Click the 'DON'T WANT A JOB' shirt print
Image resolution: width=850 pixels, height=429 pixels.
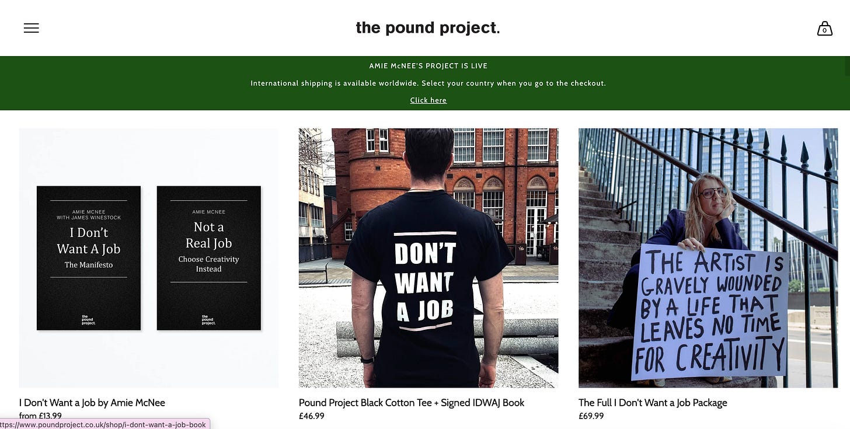click(x=425, y=281)
